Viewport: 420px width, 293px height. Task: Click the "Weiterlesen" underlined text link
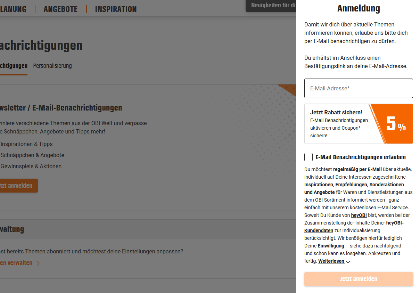331,261
